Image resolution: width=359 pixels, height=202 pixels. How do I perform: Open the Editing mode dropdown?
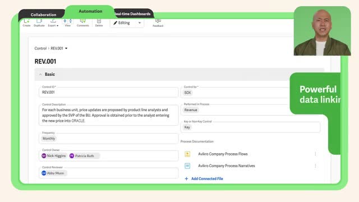pos(127,23)
